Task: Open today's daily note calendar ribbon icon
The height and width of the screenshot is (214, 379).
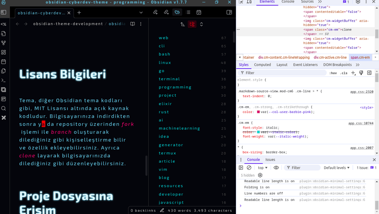Action: coord(4,62)
